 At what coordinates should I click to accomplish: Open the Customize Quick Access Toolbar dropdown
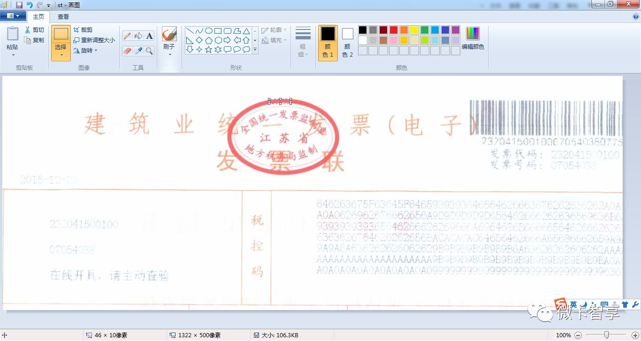[48, 6]
